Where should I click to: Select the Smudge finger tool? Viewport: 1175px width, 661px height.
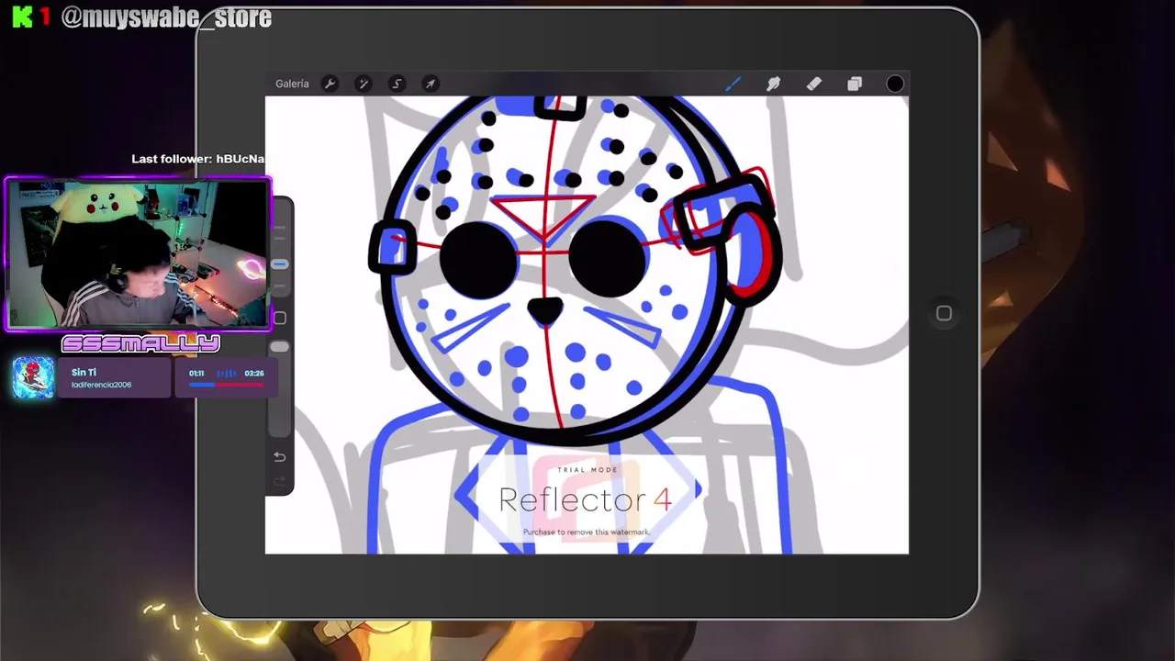tap(773, 84)
